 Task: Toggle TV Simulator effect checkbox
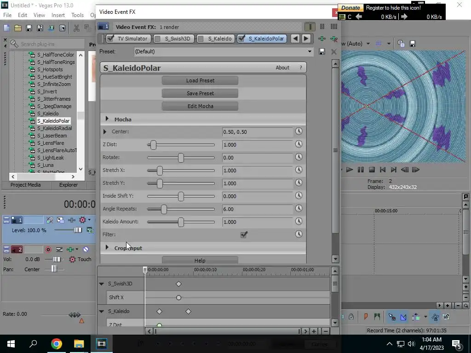pos(110,39)
